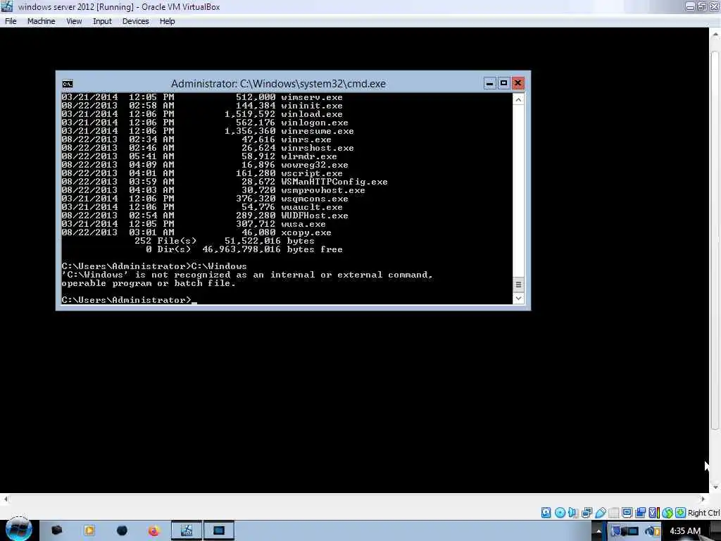Switch to VirtualBox Manager taskbar button
Image resolution: width=721 pixels, height=541 pixels.
[186, 530]
